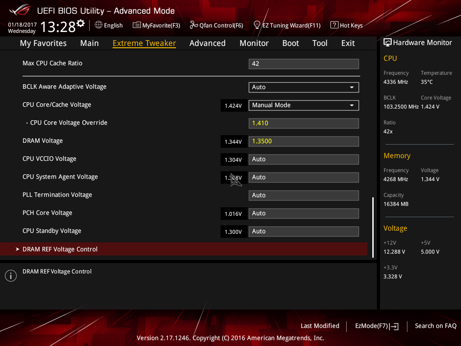Open time settings gear icon
The height and width of the screenshot is (346, 461).
81,23
